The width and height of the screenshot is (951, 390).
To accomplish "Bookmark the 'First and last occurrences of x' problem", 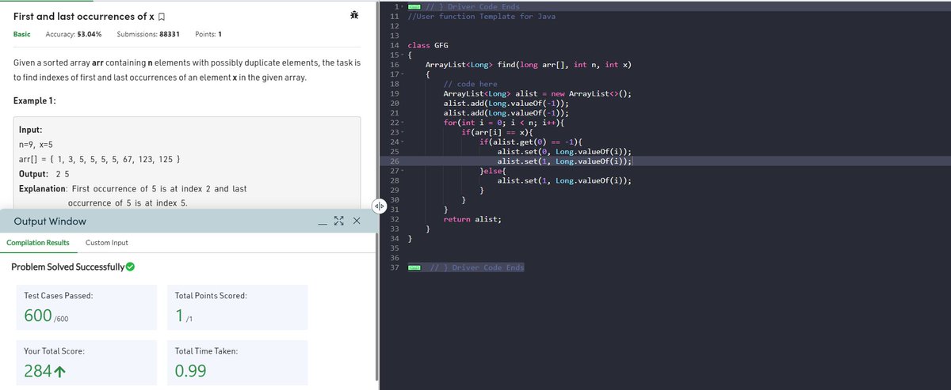I will coord(162,17).
